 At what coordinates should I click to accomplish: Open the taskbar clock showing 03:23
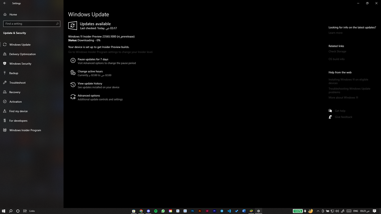(365, 211)
